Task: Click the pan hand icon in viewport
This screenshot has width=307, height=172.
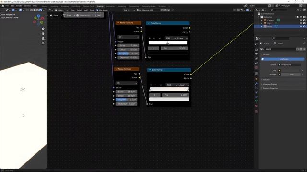Action: pos(43,33)
